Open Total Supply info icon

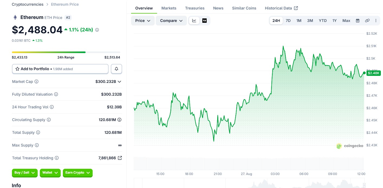38,132
